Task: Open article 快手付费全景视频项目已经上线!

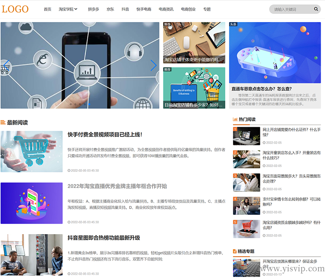Action: pyautogui.click(x=105, y=135)
